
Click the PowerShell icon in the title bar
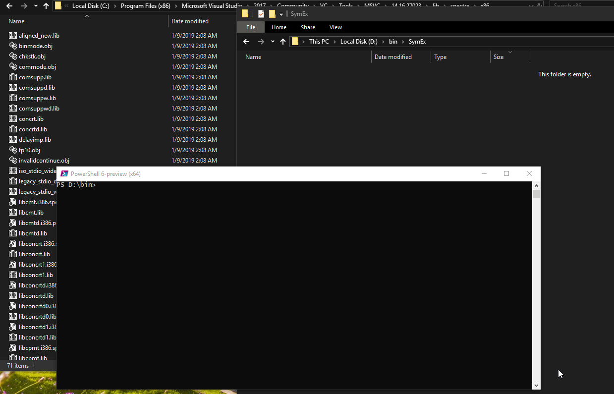coord(64,174)
